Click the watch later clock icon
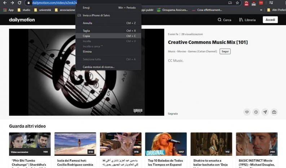Viewport: 286px width, 168px height. tap(256, 112)
